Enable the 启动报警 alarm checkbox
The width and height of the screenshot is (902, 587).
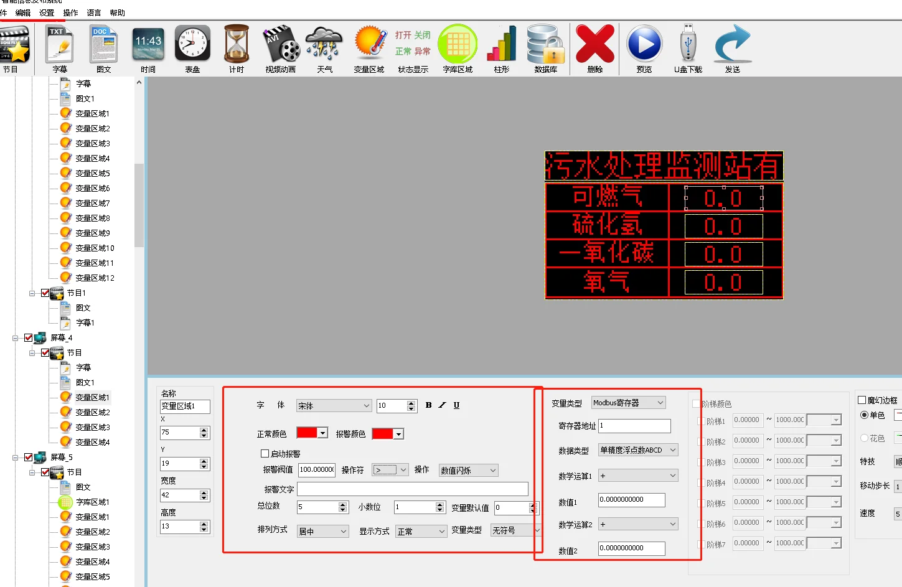coord(265,453)
